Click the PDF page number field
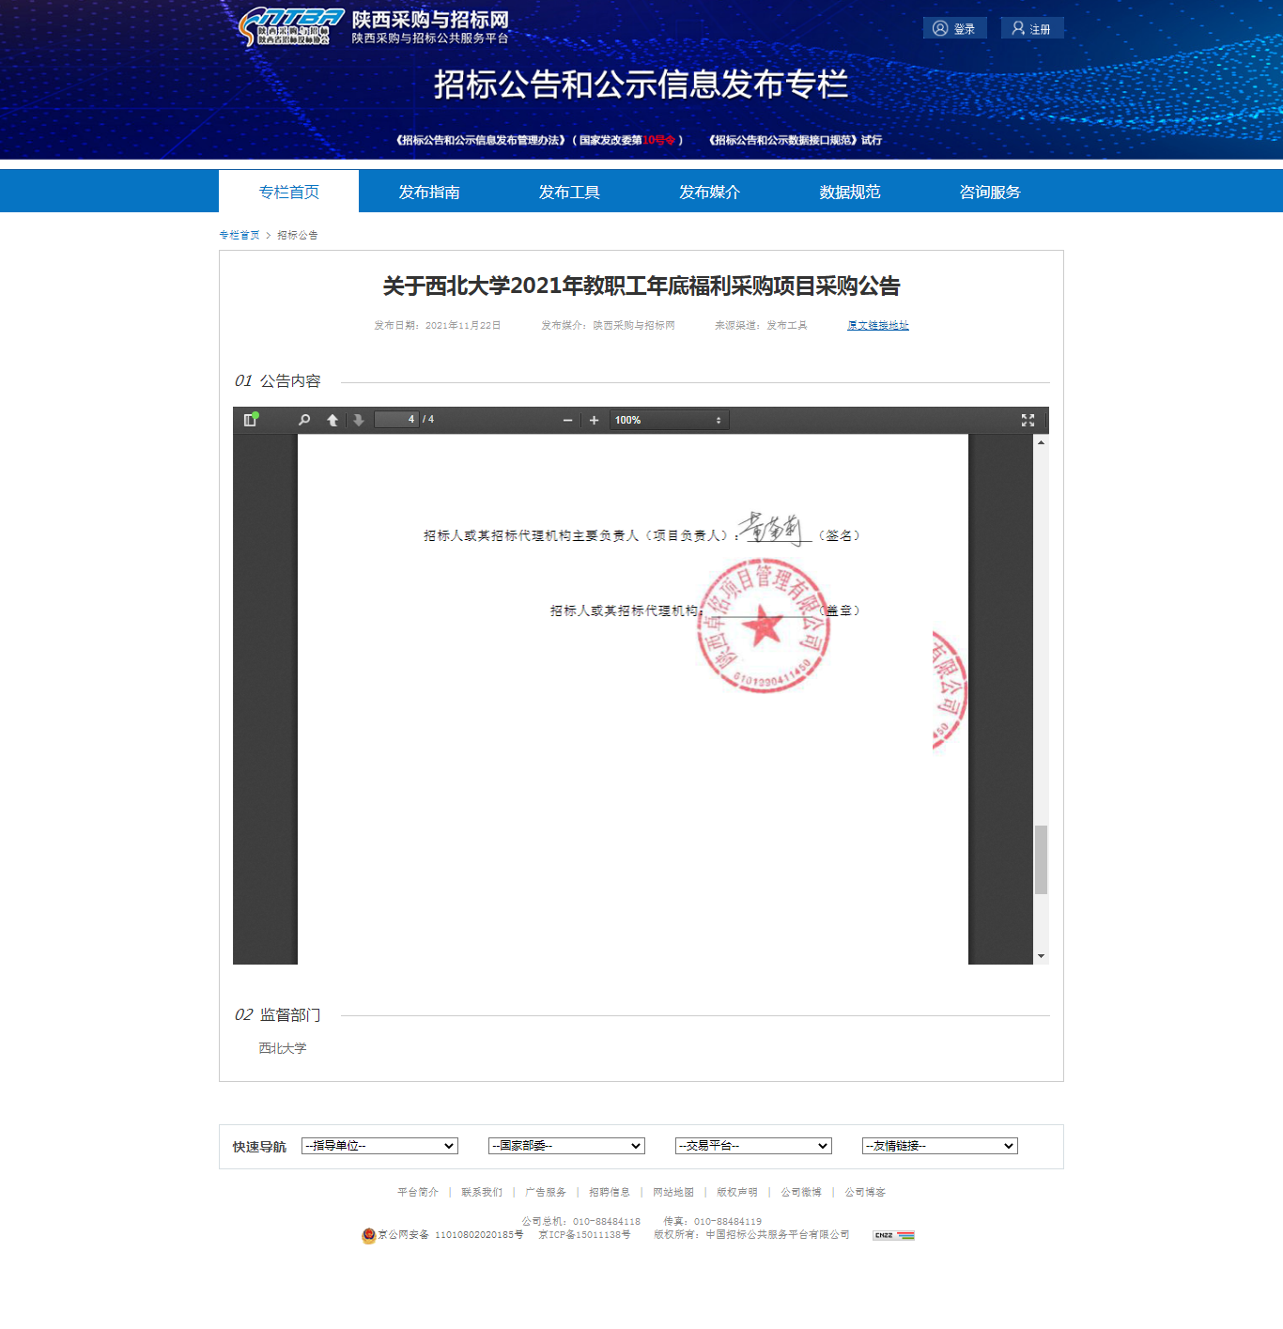 [x=395, y=419]
